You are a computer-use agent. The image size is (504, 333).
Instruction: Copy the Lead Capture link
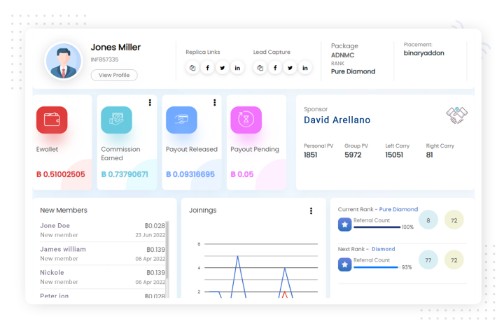coord(260,68)
